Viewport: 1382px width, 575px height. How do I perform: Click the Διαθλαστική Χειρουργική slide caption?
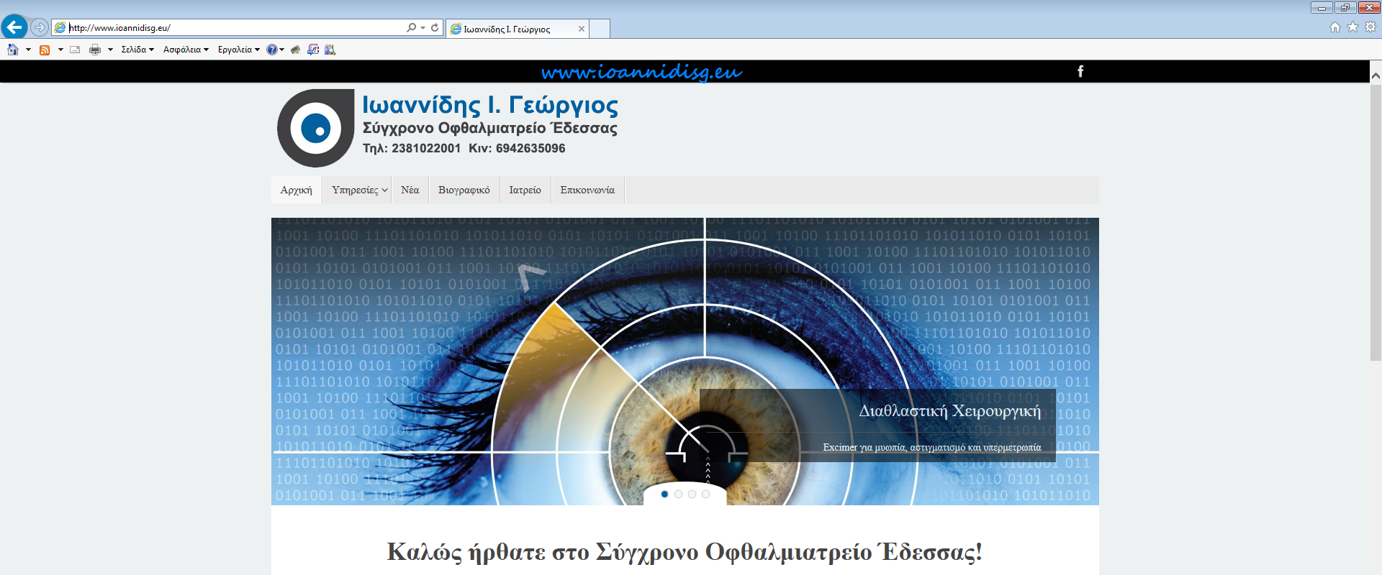(x=950, y=411)
